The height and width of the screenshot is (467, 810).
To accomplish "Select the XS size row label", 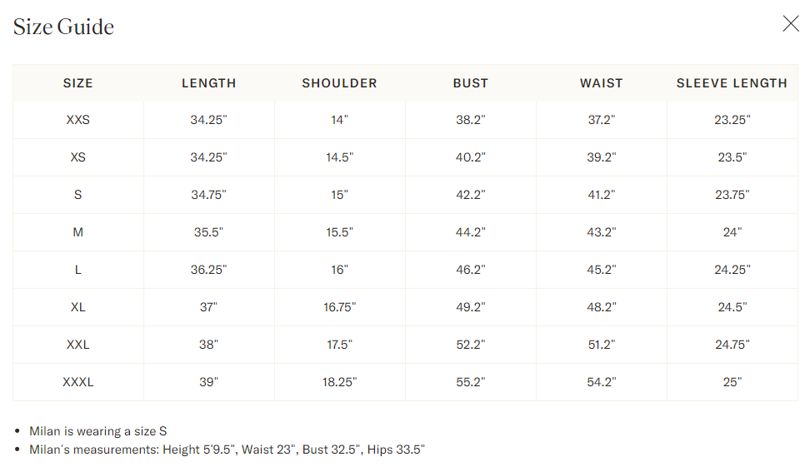I will tap(78, 157).
